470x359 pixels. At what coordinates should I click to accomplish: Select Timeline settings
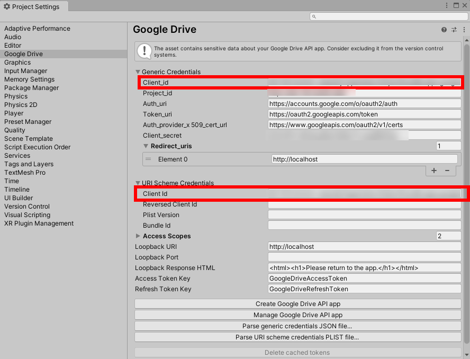tap(17, 190)
